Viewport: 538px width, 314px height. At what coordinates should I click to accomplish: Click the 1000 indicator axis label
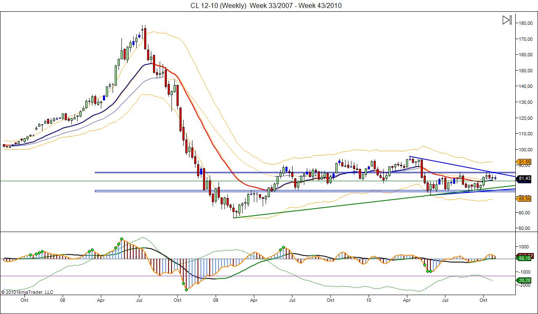pos(524,247)
